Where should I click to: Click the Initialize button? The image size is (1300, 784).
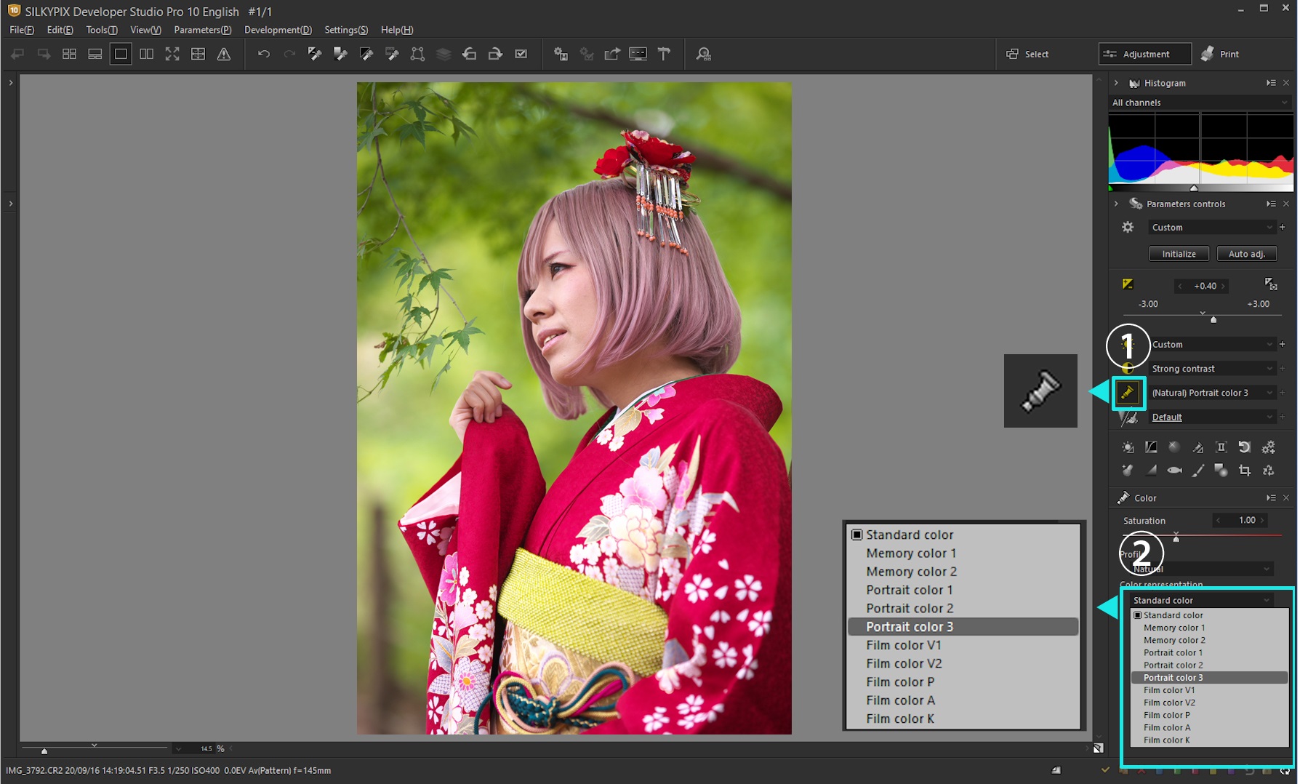pos(1179,254)
